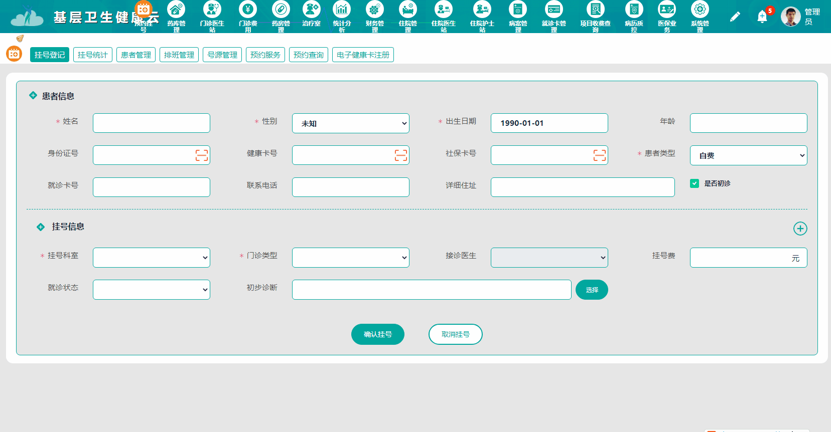Switch to the 电子健康卡注册 tab
The image size is (831, 432).
coord(363,55)
